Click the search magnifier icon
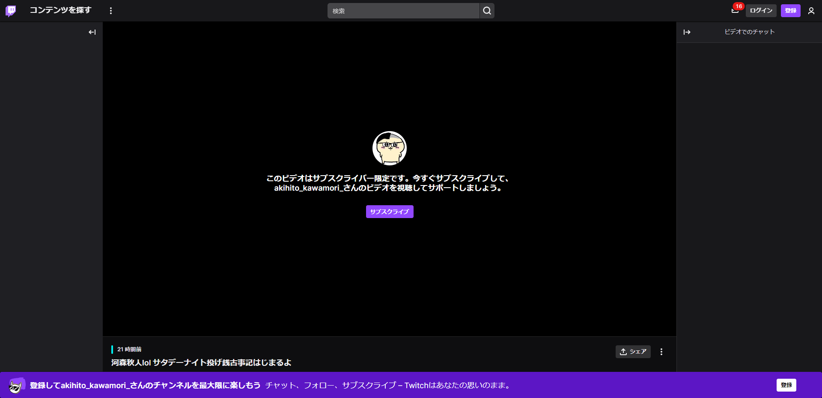This screenshot has height=398, width=822. (487, 11)
